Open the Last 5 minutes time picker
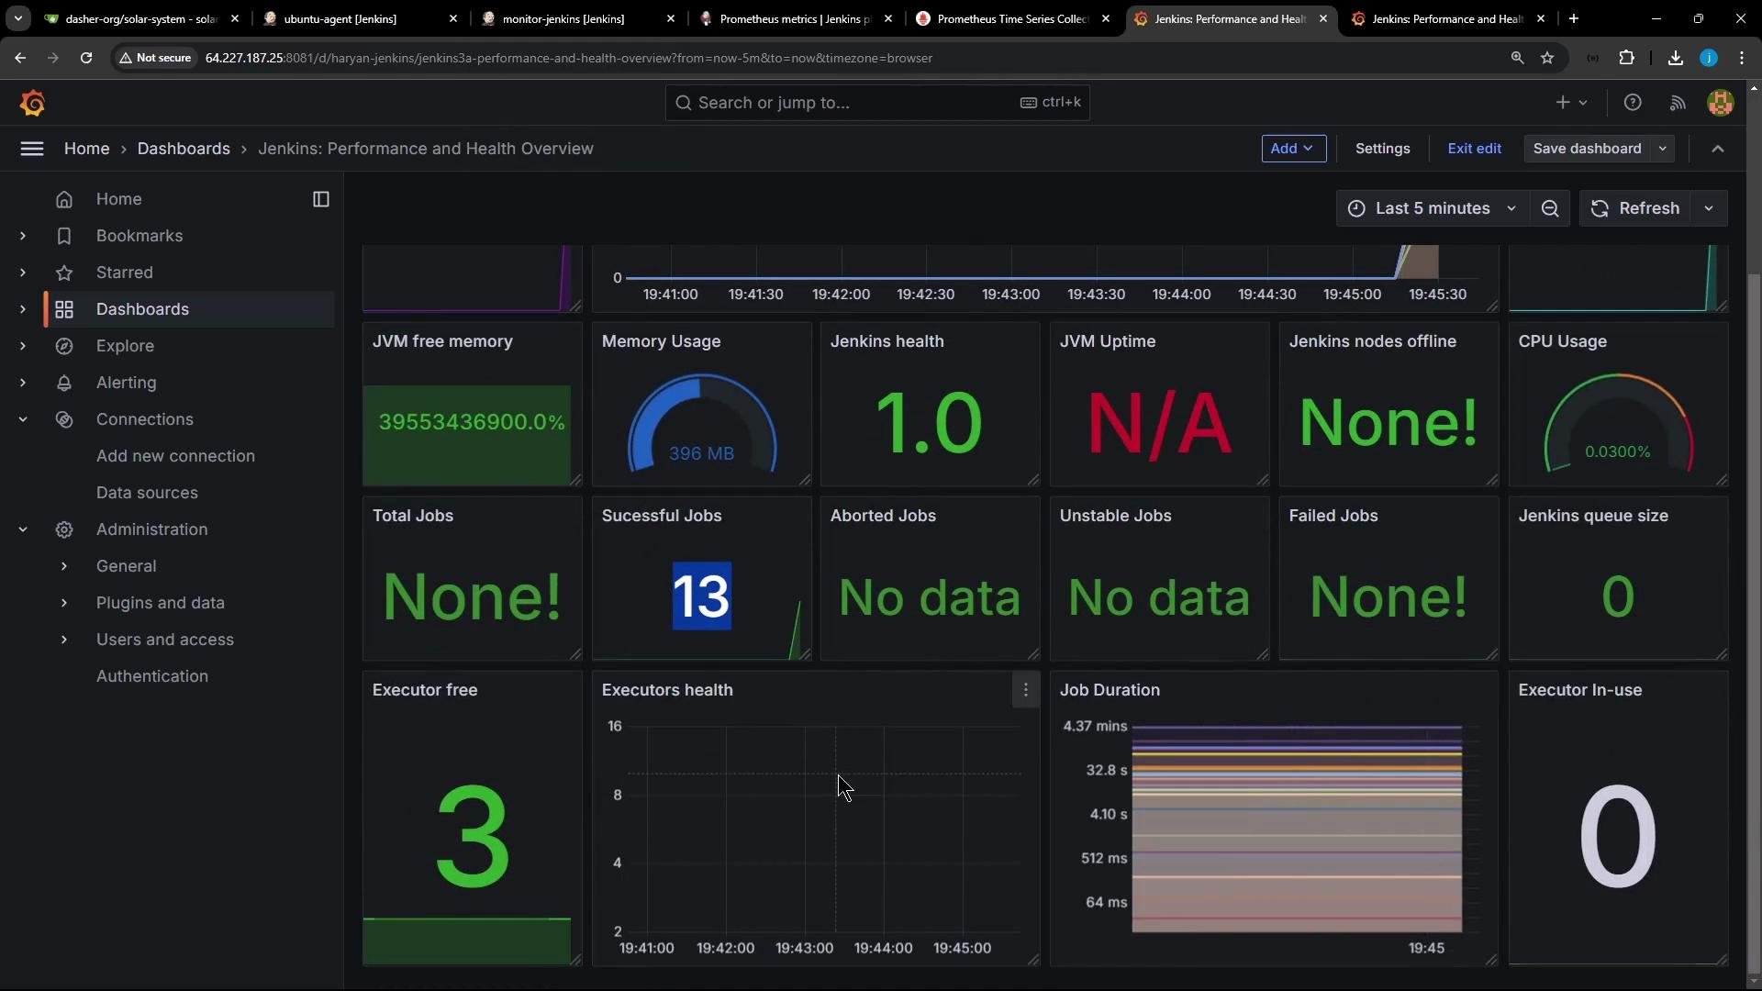1762x991 pixels. pos(1432,208)
